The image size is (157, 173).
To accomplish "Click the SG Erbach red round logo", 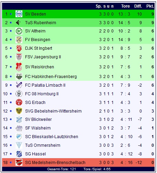I will [19, 102].
